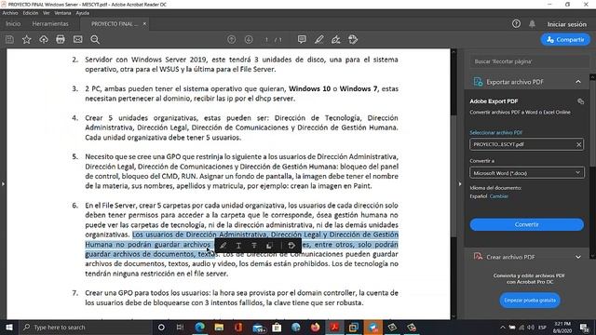
Task: Open the Action Center notifications icon
Action: pos(584,327)
